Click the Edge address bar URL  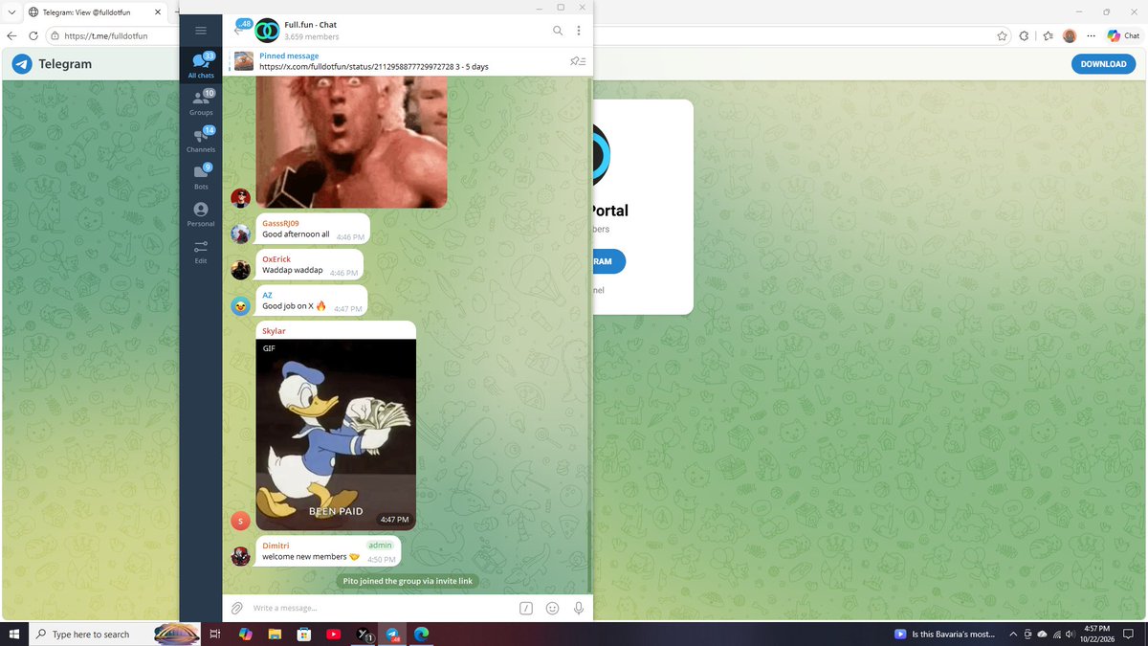[x=106, y=36]
